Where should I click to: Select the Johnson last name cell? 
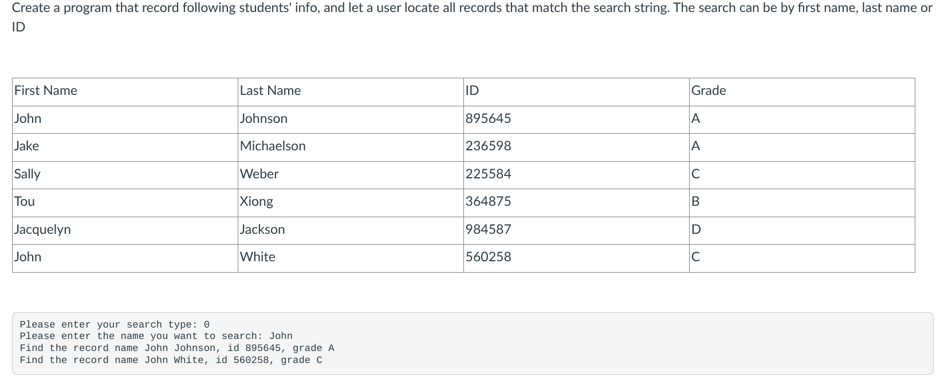click(x=263, y=119)
